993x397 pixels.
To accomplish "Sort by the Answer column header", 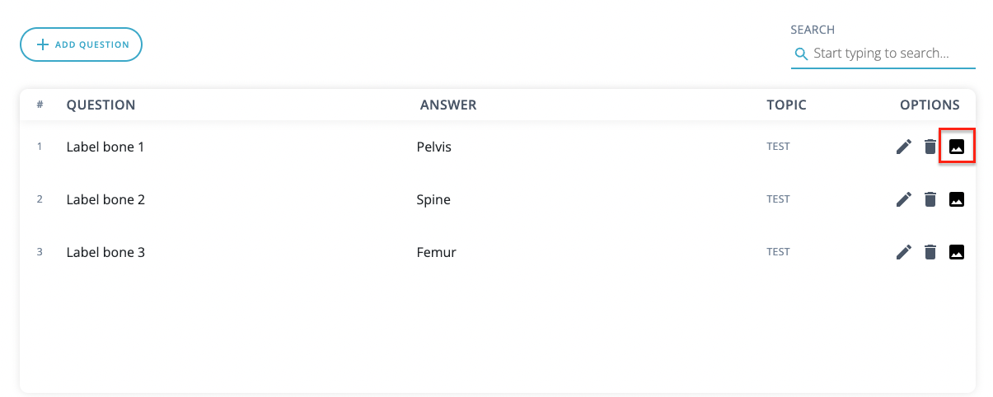I will tap(448, 105).
